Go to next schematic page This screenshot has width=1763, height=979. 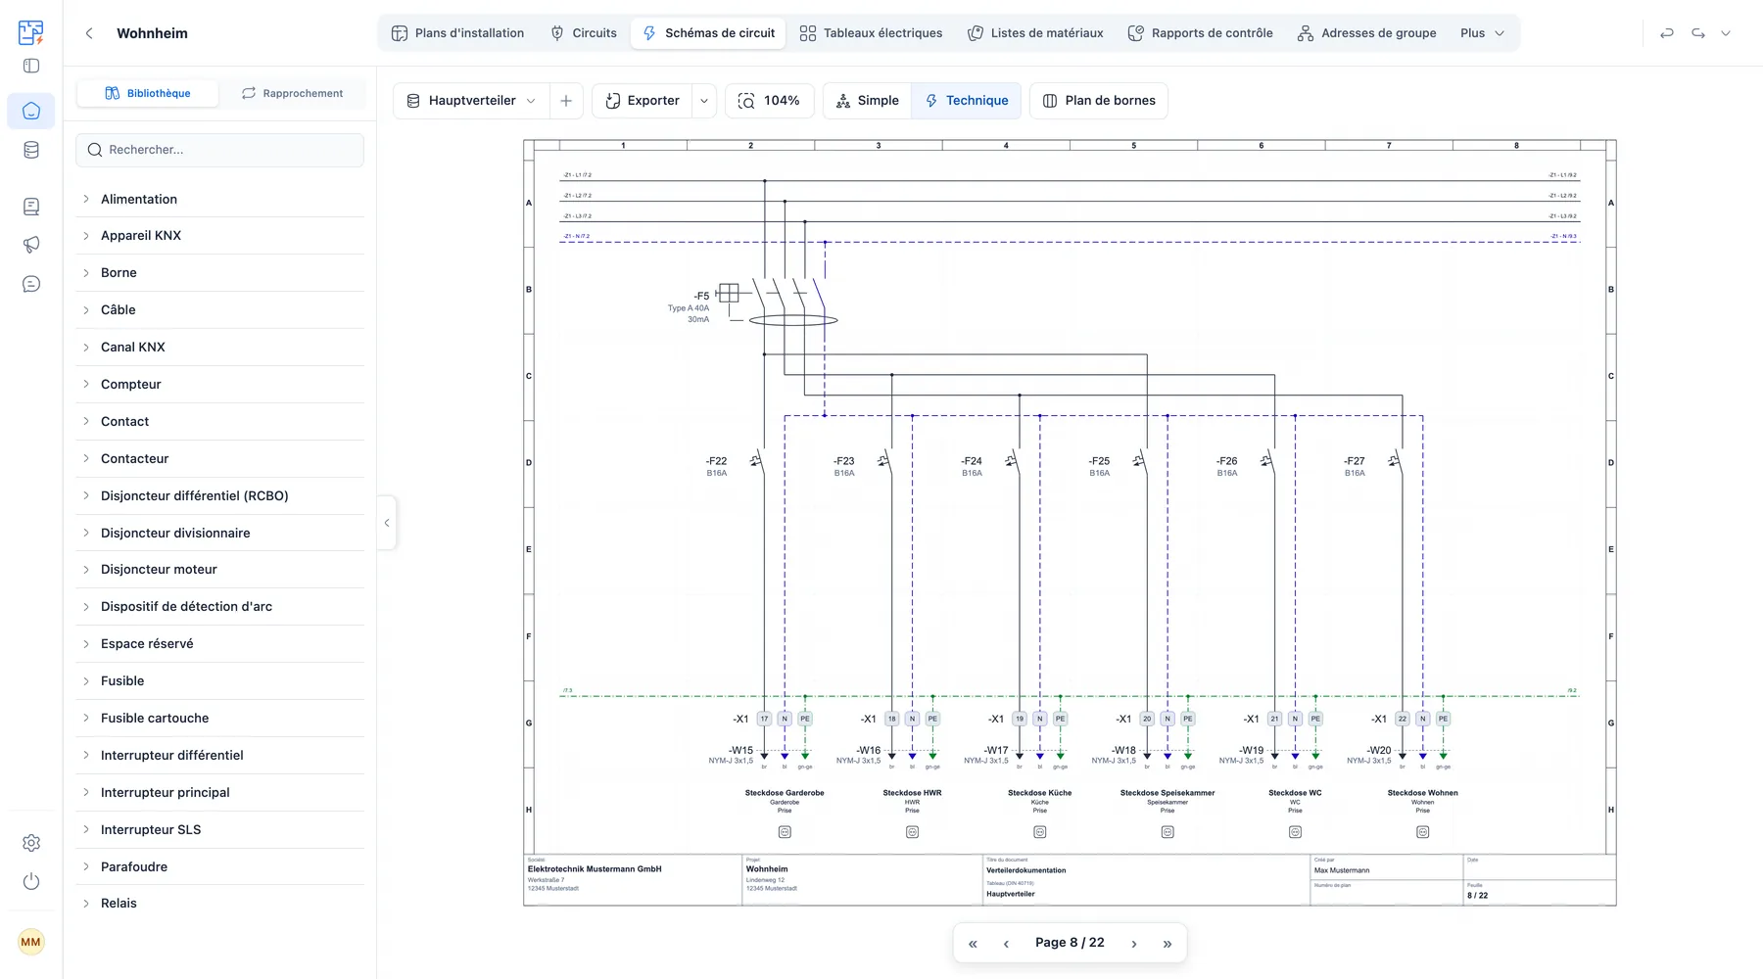[x=1134, y=944]
